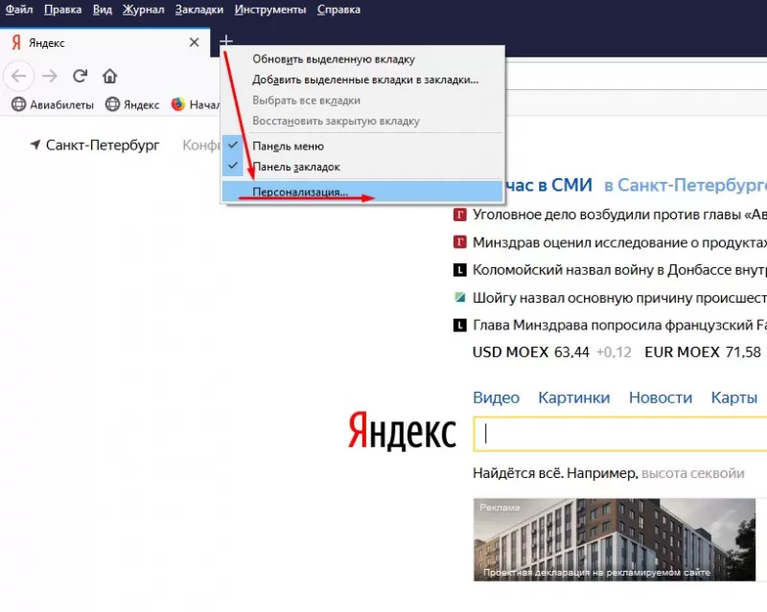Click the forward navigation arrow
Viewport: 767px width, 612px height.
pyautogui.click(x=49, y=77)
